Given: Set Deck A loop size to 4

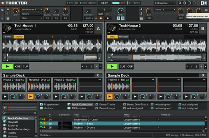Looking at the screenshot, I should (x=97, y=66).
